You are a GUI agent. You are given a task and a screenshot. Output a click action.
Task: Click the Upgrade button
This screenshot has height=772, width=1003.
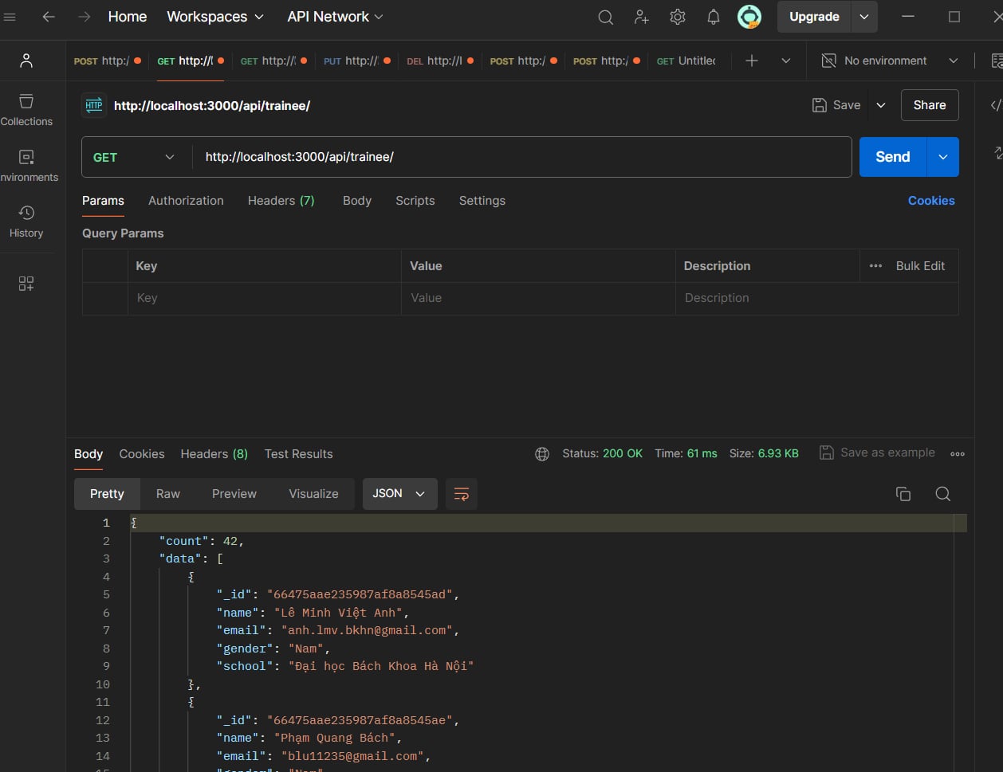click(814, 17)
